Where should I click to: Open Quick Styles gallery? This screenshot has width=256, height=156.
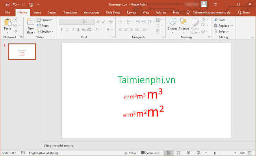tap(195, 26)
